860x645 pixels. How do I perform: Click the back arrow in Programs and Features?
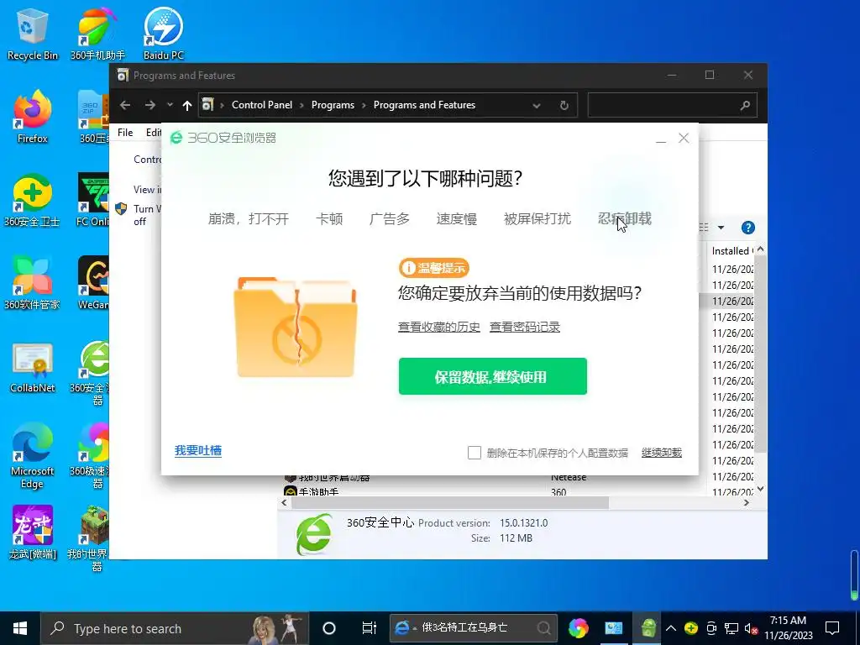[x=125, y=105]
